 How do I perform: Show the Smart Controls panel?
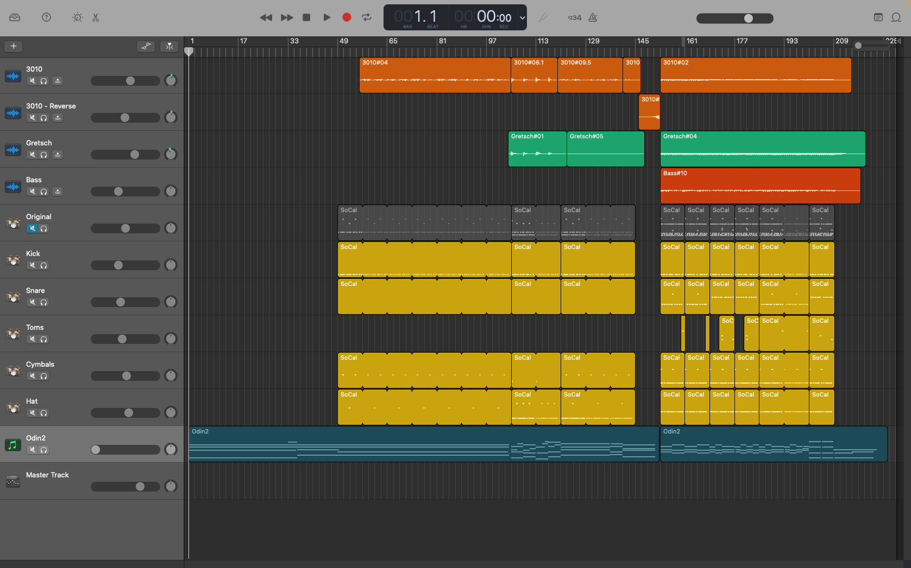point(78,17)
